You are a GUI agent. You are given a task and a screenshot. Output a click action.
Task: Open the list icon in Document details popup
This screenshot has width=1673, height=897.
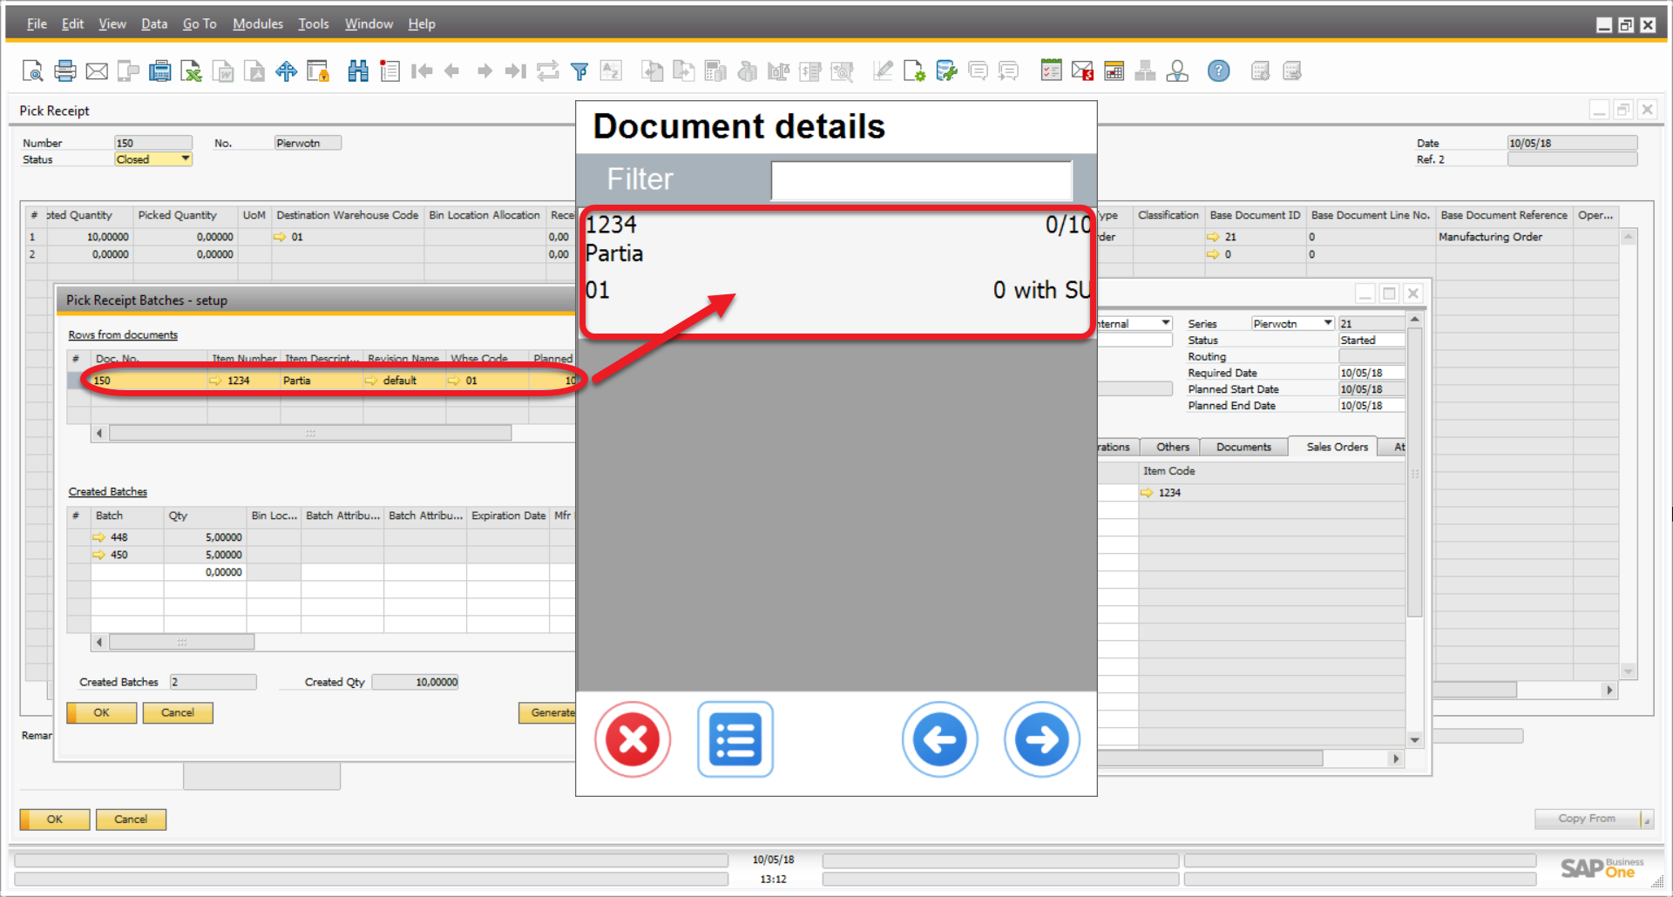(735, 739)
